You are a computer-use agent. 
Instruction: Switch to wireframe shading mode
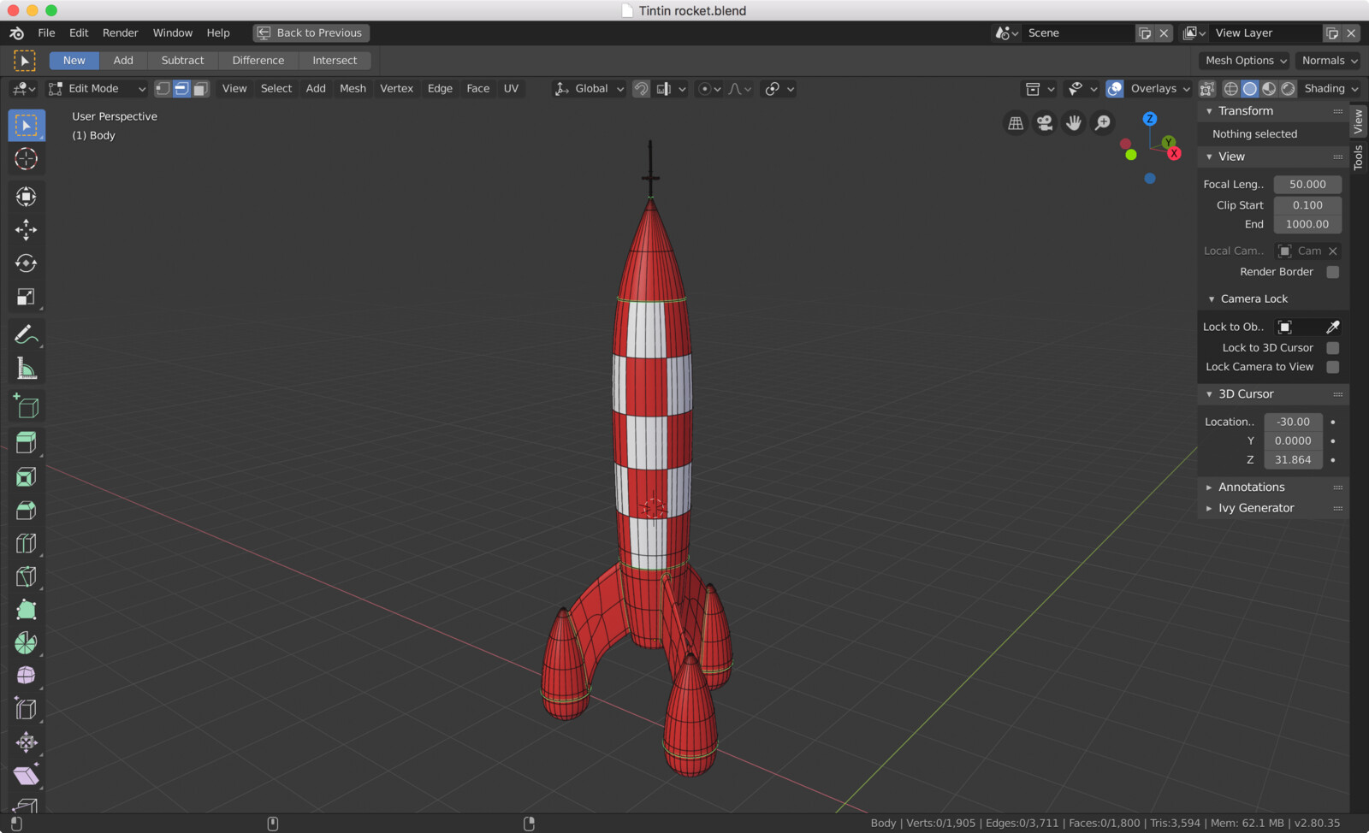[x=1231, y=89]
